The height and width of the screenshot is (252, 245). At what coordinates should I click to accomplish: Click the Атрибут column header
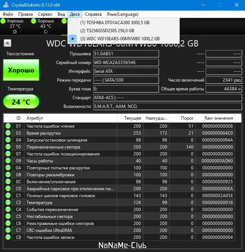[70, 118]
